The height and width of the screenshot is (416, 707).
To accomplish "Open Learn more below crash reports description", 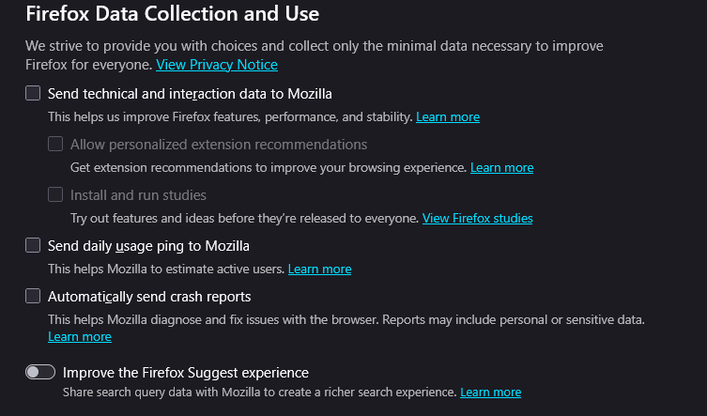I will (80, 336).
